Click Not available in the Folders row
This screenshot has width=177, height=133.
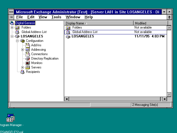pyautogui.click(x=143, y=27)
